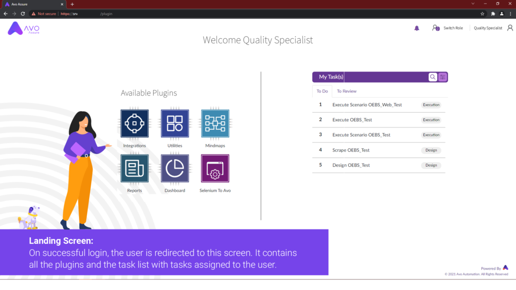
Task: Reload the page with the refresh icon
Action: [22, 14]
